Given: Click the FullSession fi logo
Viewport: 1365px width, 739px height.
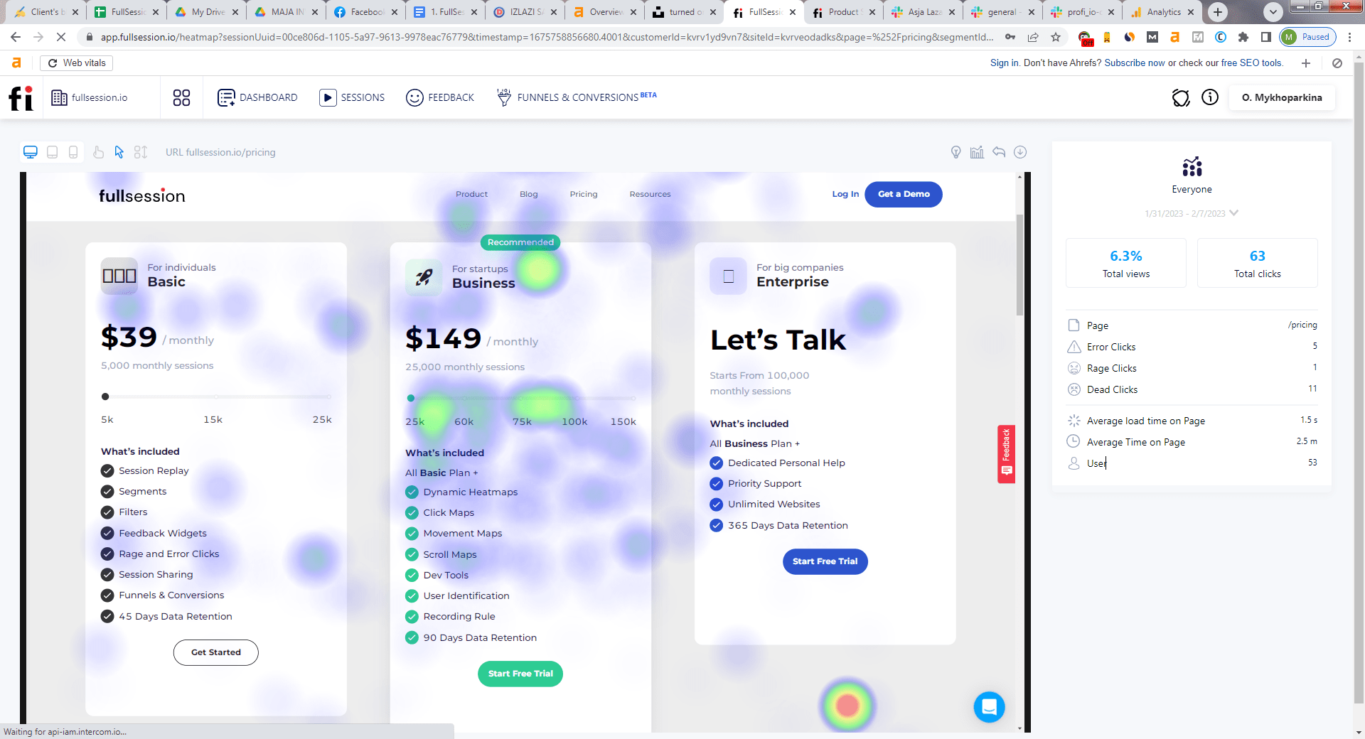Looking at the screenshot, I should tap(21, 97).
